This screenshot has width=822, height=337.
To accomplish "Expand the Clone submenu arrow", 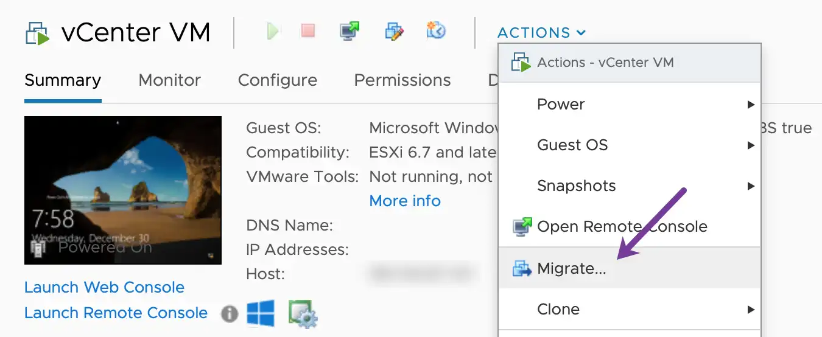I will click(x=751, y=310).
